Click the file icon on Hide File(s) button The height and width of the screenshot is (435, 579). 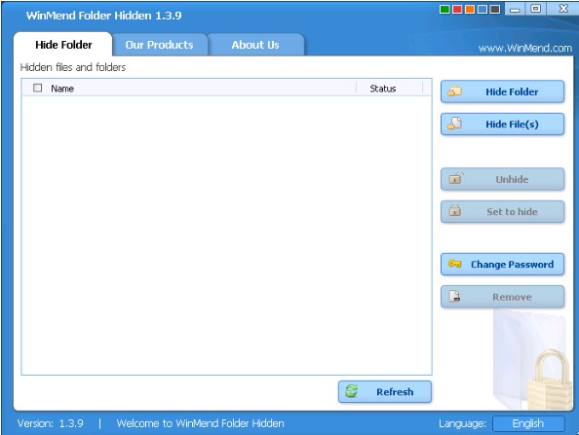(454, 124)
